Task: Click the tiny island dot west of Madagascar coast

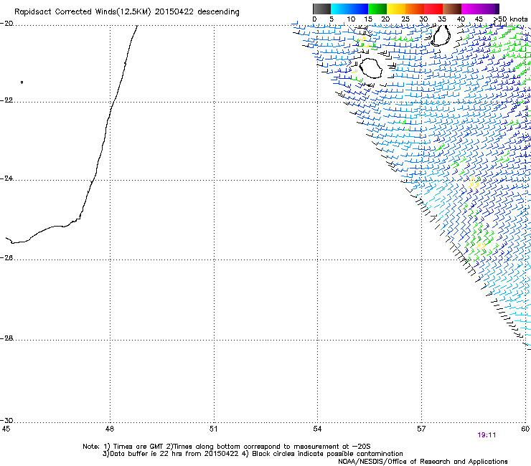Action: tap(22, 82)
